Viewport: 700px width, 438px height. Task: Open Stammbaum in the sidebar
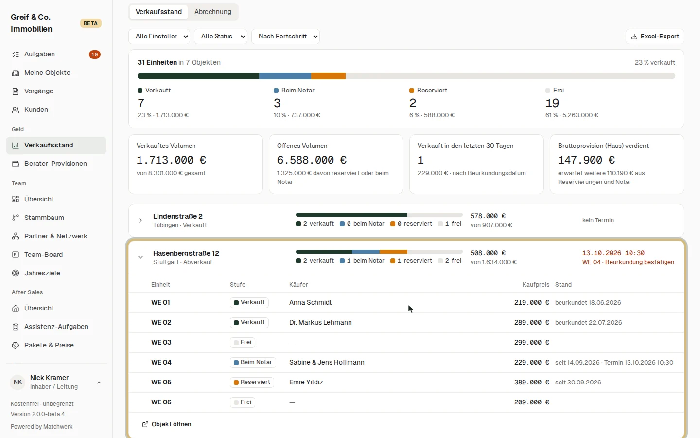(x=56, y=218)
